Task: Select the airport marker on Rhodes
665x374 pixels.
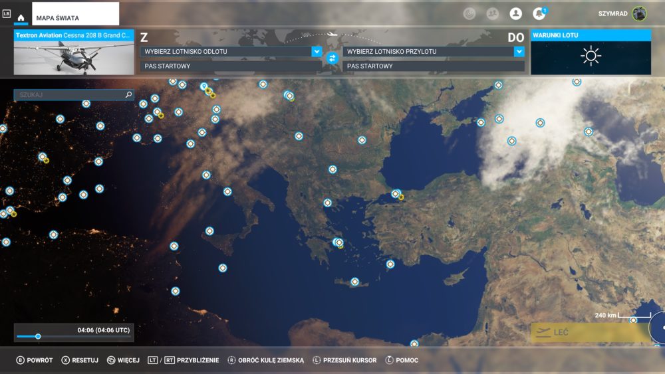Action: tap(390, 264)
